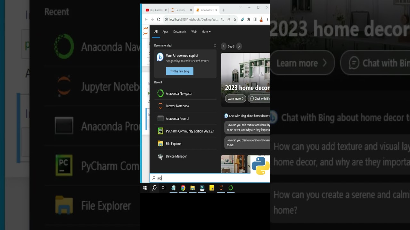Select the Apps search filter tab

pyautogui.click(x=165, y=32)
